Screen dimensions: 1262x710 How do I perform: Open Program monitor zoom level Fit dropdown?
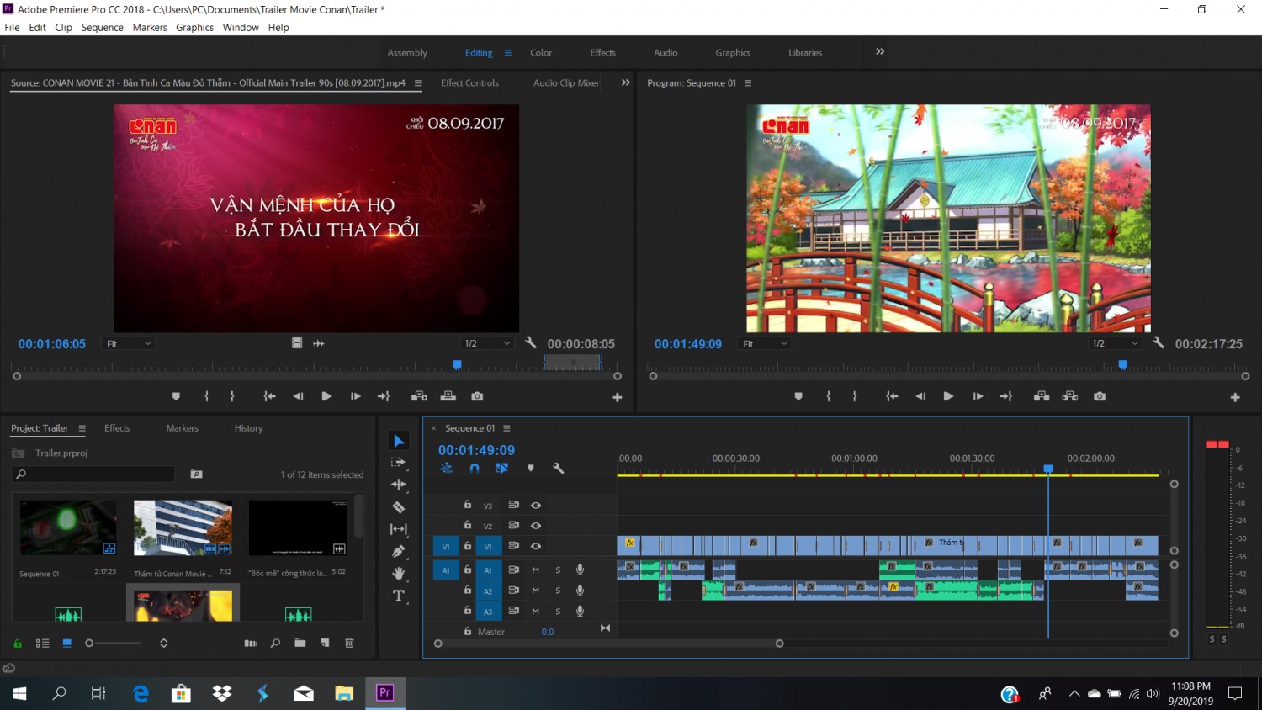tap(765, 344)
